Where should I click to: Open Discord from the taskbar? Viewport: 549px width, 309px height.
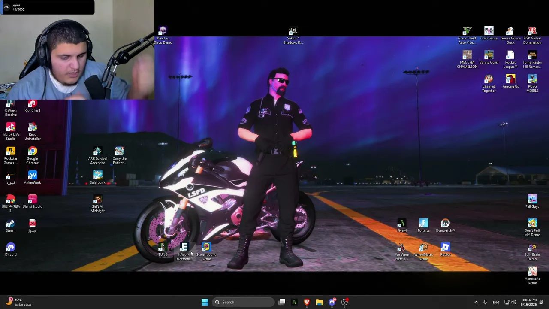(x=332, y=302)
